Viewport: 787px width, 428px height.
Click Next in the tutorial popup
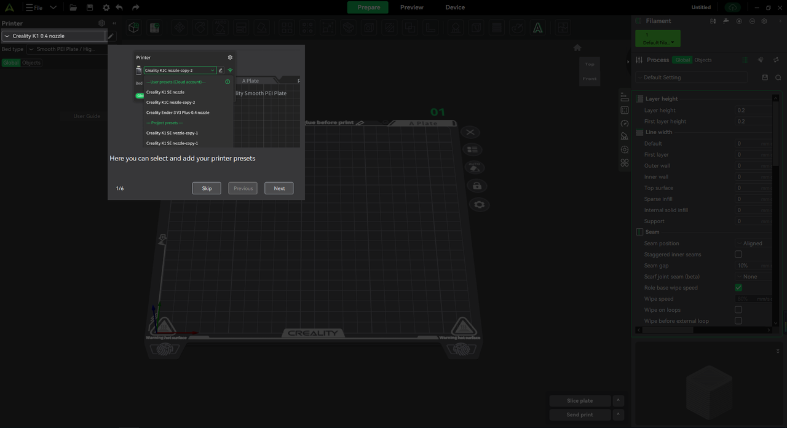(x=279, y=188)
